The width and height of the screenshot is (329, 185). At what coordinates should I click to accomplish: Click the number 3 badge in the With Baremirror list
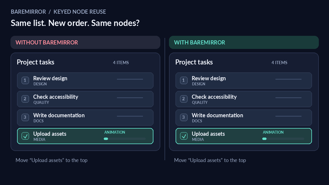[184, 117]
